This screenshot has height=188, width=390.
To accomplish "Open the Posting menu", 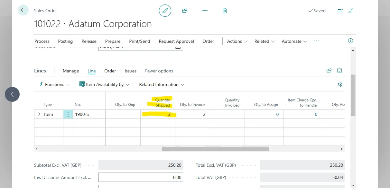I will tap(65, 41).
